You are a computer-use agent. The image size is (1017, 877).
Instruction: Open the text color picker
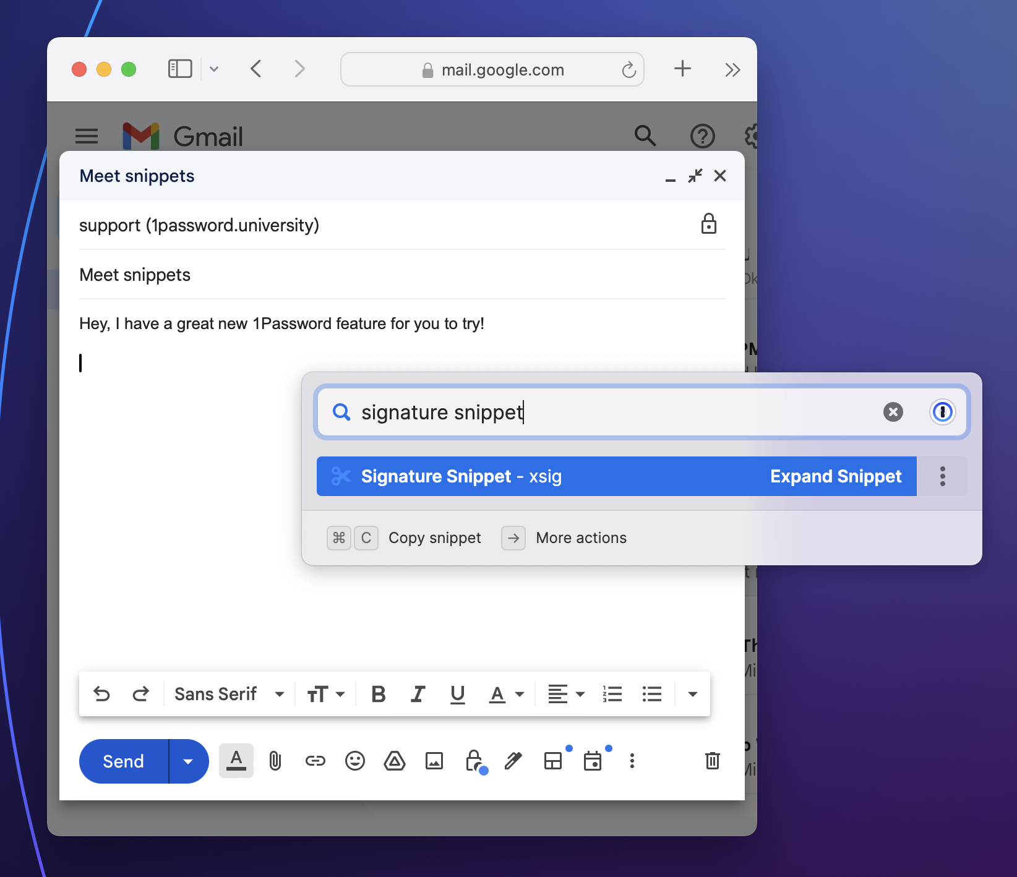507,695
